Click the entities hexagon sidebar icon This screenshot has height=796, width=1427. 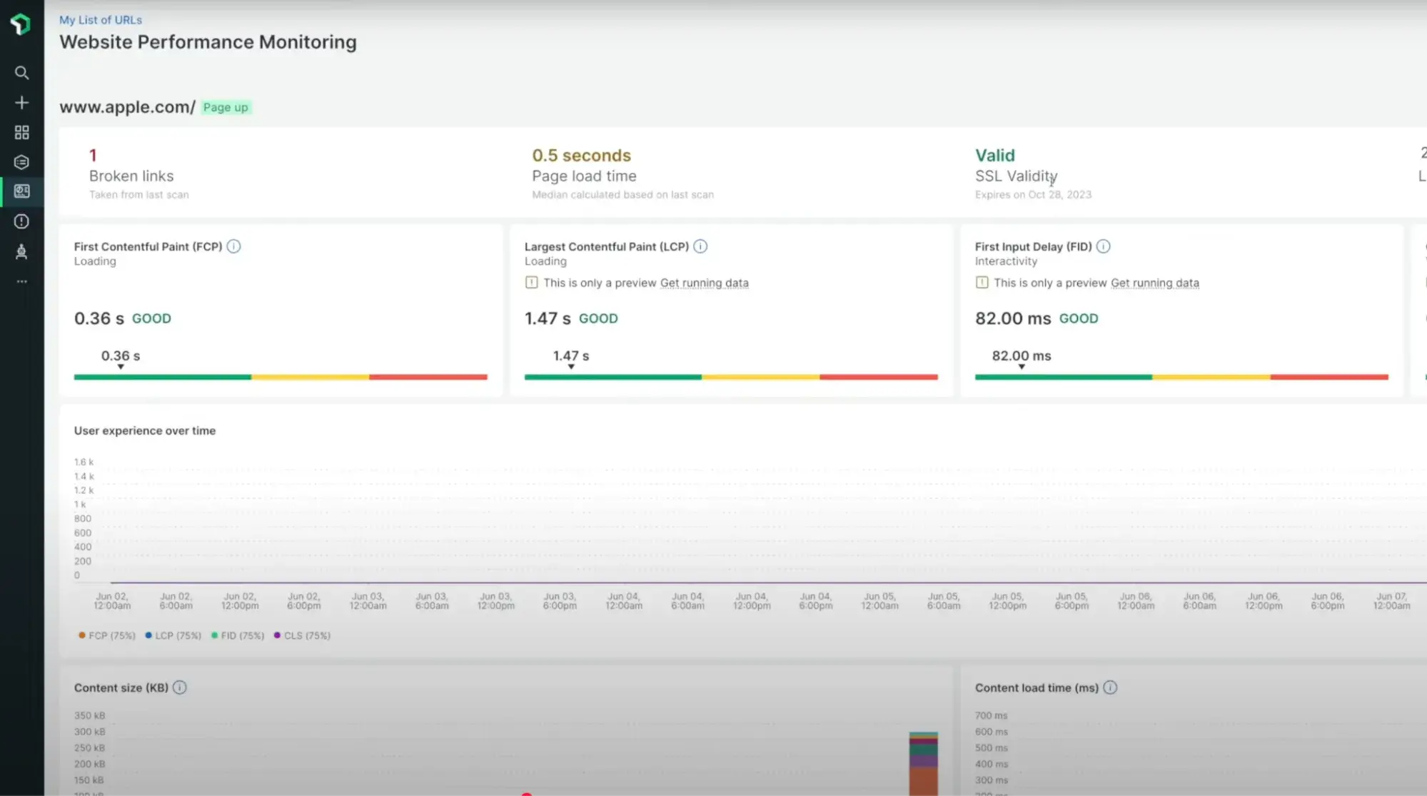click(x=21, y=162)
